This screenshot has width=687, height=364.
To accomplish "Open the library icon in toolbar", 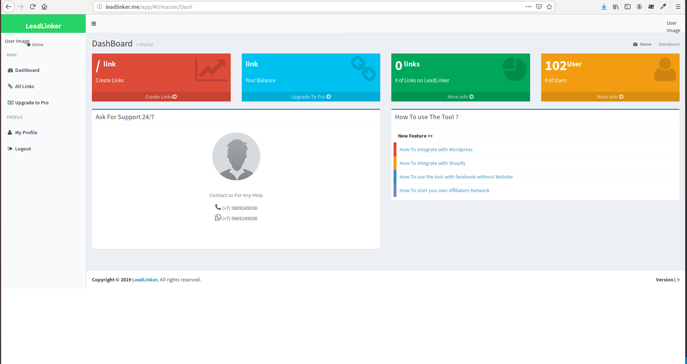I will click(x=616, y=7).
